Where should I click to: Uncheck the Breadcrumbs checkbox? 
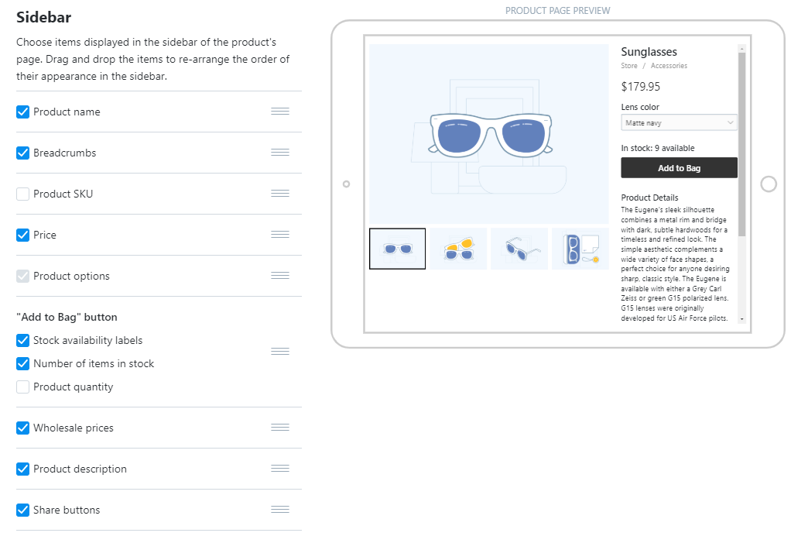click(22, 153)
